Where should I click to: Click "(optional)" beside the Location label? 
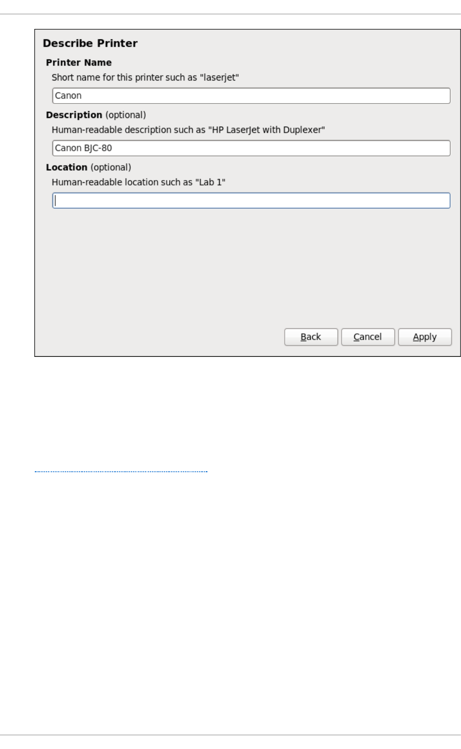tap(111, 168)
